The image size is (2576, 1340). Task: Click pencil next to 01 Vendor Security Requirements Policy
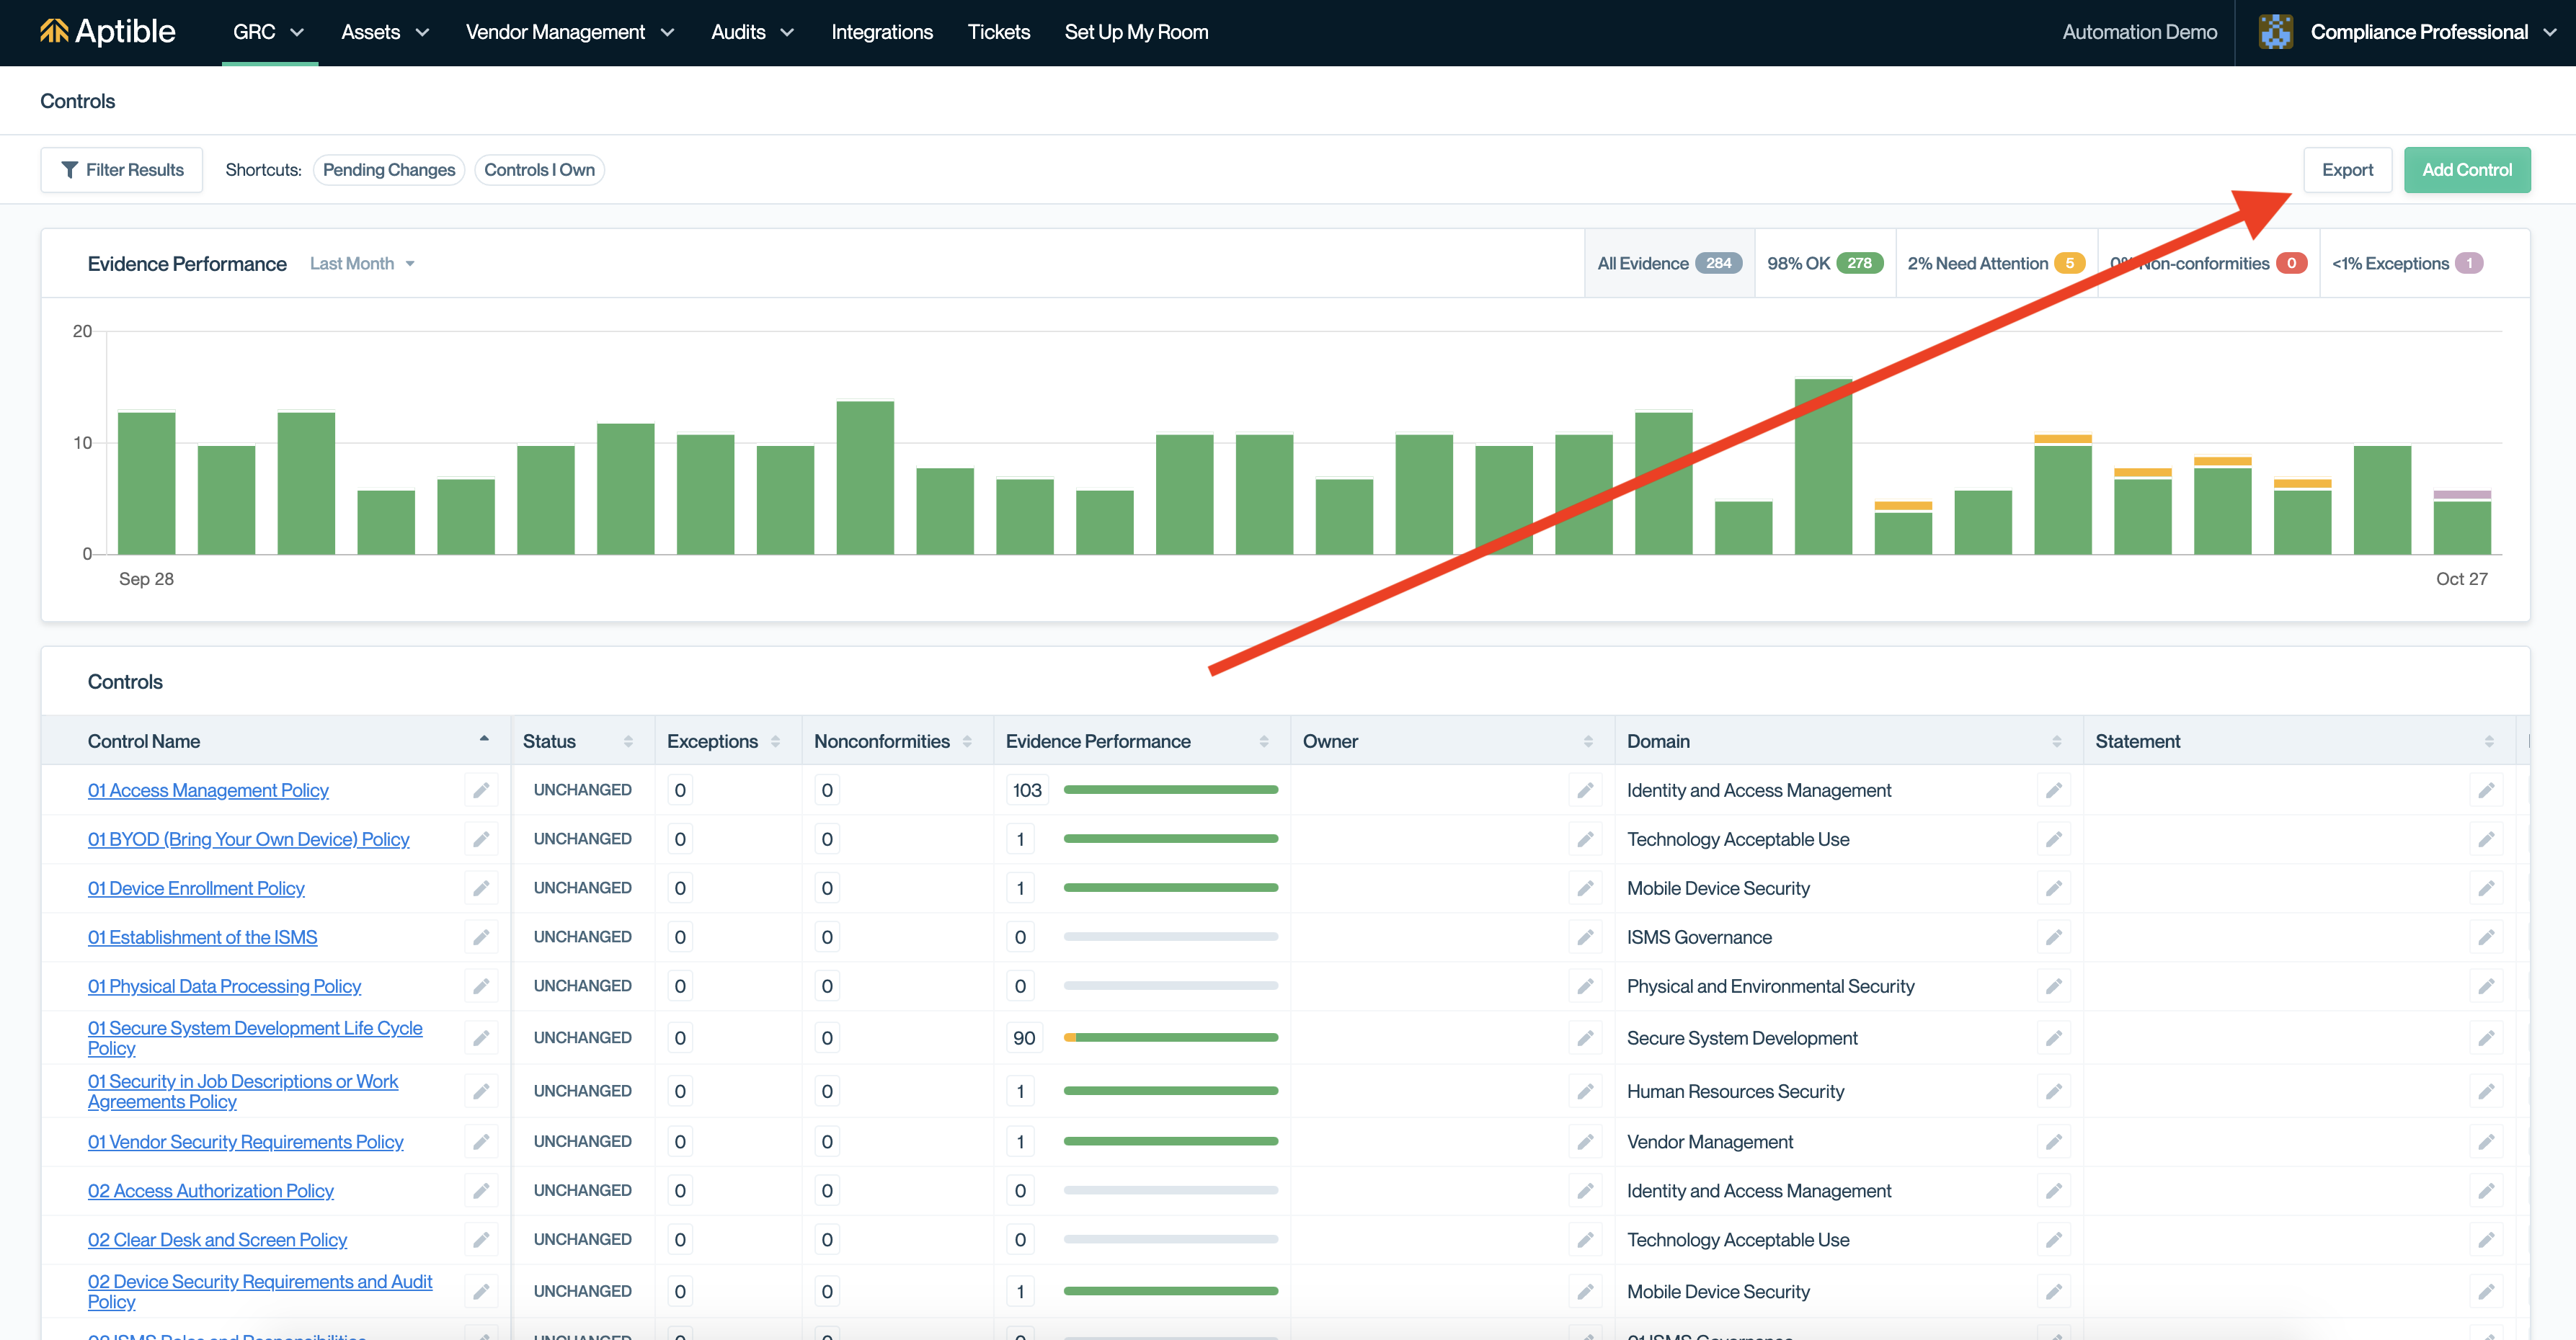pos(481,1141)
